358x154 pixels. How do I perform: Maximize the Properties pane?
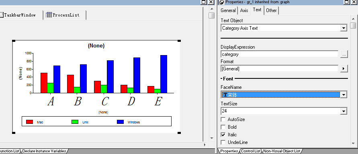coord(346,2)
